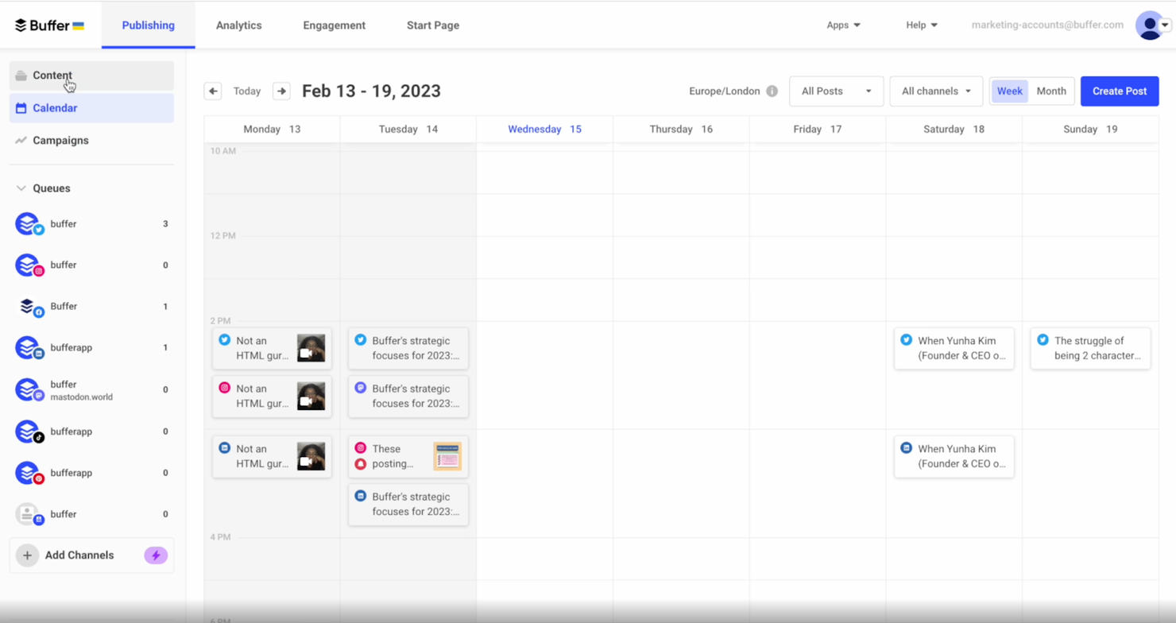Open Saturday Twitter post When Yunha Kim
1176x623 pixels.
pyautogui.click(x=954, y=348)
